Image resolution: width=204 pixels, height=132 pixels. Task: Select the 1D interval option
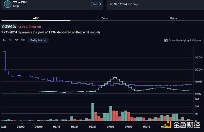[17, 40]
